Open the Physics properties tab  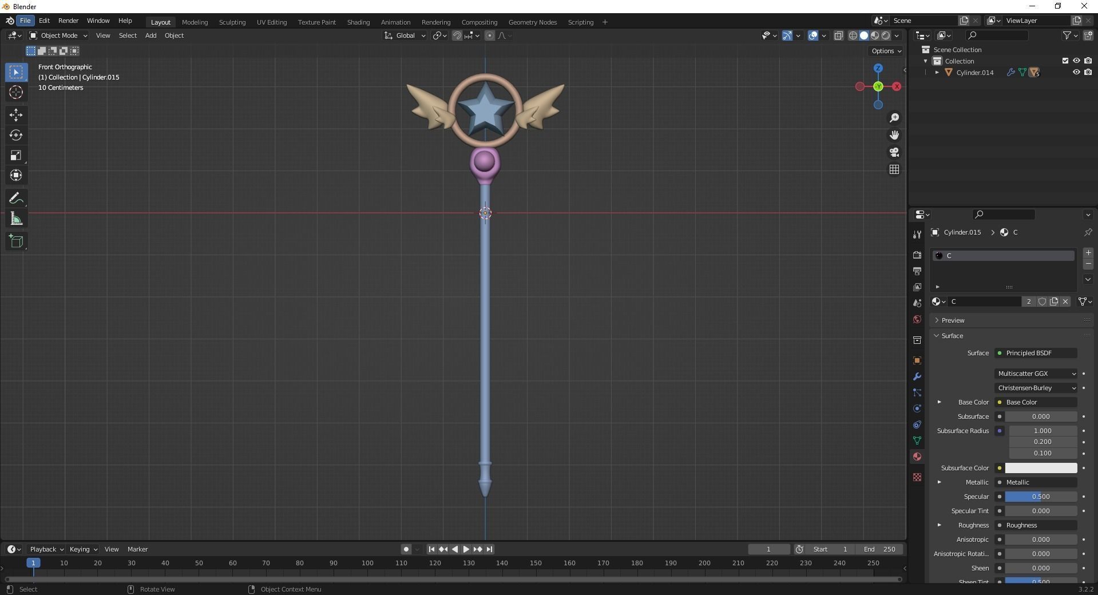(x=917, y=408)
